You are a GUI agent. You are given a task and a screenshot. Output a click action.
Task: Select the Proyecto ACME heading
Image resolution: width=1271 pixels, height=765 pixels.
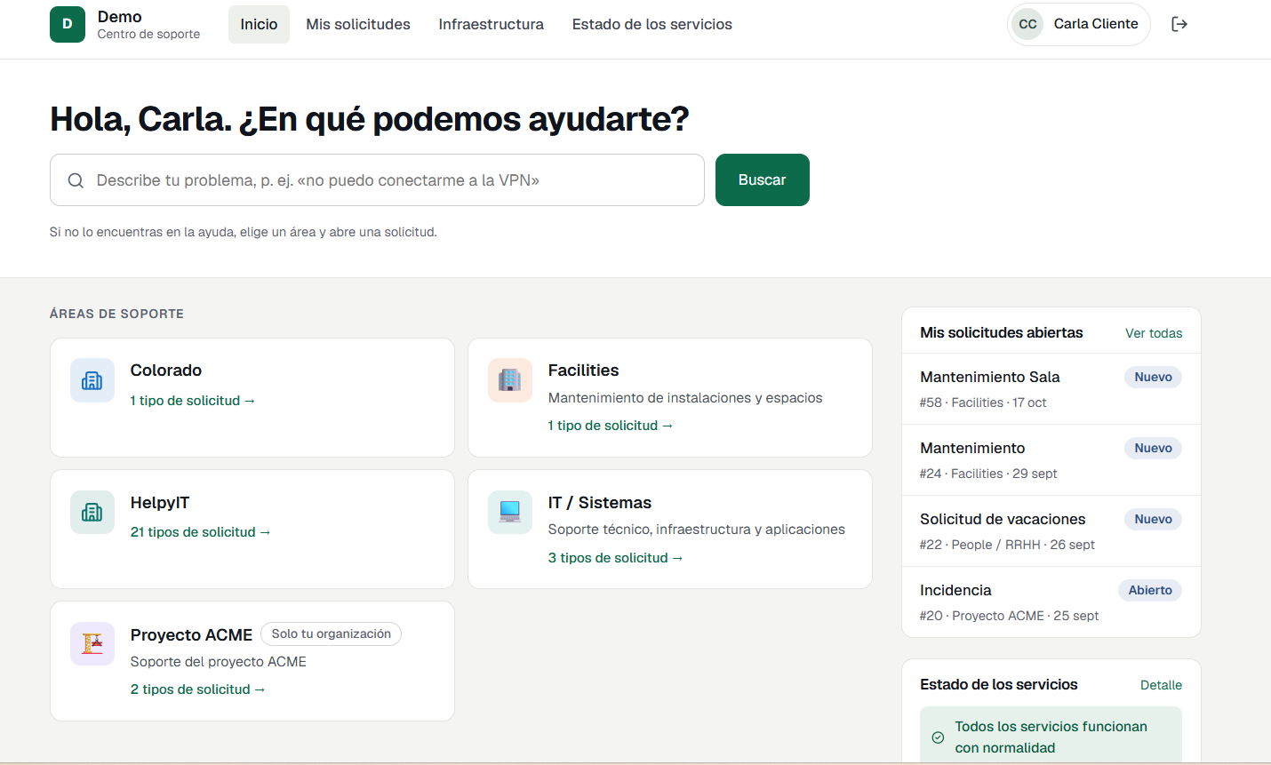pyautogui.click(x=191, y=635)
